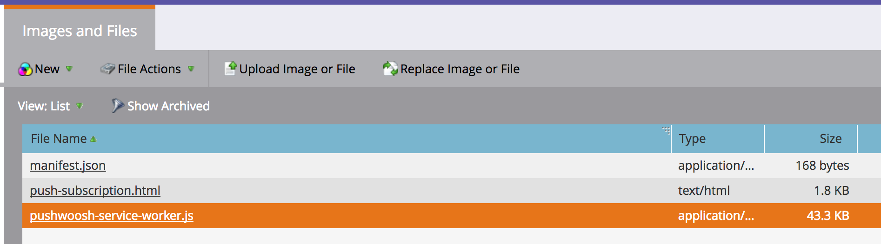Open the push-subscription.html file link
This screenshot has height=244, width=881.
pyautogui.click(x=95, y=191)
